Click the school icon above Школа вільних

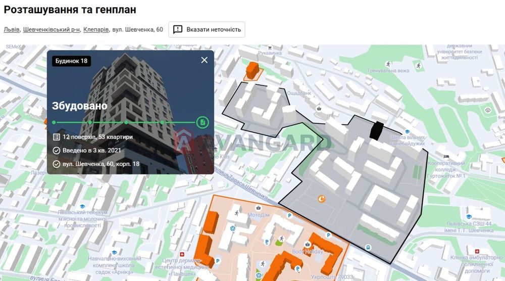tap(407, 131)
